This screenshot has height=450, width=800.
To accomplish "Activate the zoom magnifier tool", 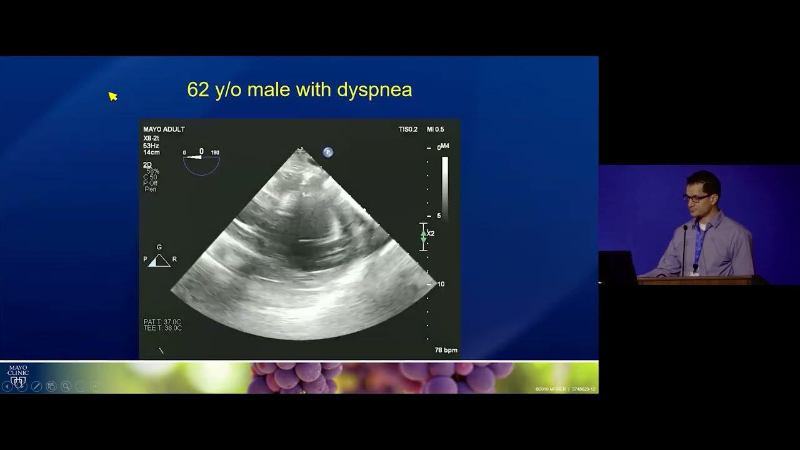I will click(66, 387).
